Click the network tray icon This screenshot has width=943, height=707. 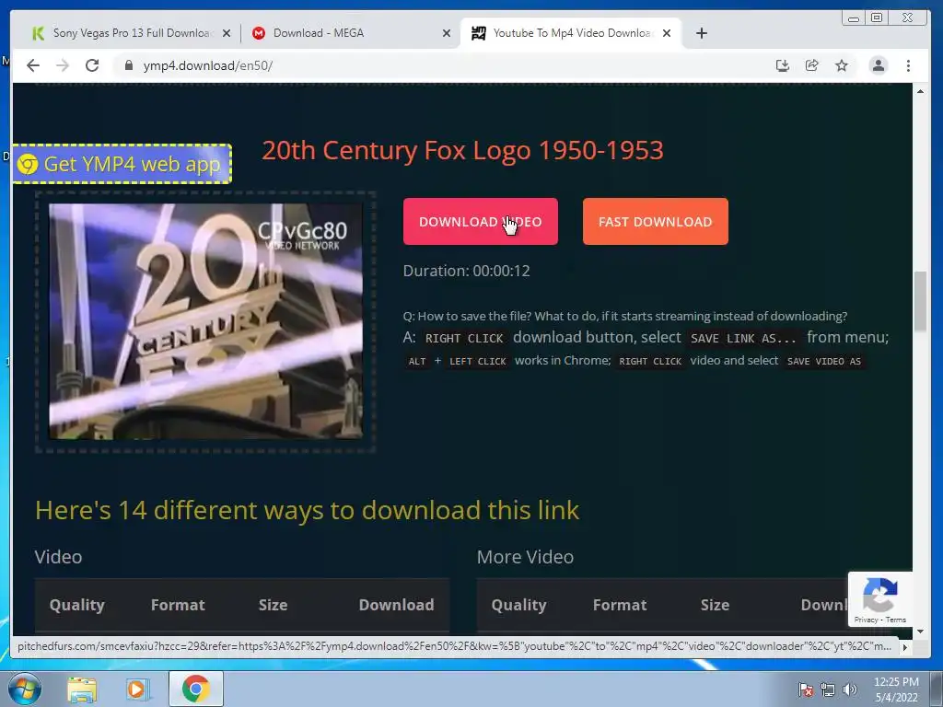pos(828,690)
